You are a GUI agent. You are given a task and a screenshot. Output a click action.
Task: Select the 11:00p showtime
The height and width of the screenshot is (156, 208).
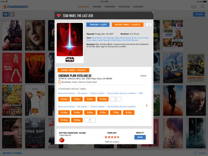pyautogui.click(x=77, y=120)
